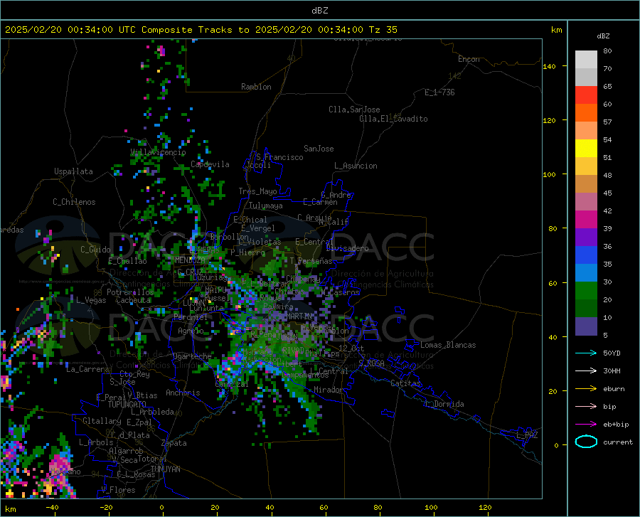The height and width of the screenshot is (517, 640).
Task: Click the 'dBZ' title at the top
Action: click(319, 11)
